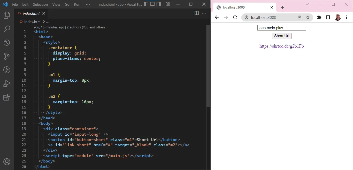Toggle the bottom panel layout button
The height and width of the screenshot is (170, 353).
(152, 4)
